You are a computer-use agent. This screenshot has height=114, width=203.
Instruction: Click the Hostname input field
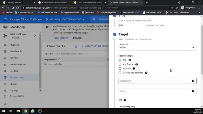pos(157,81)
